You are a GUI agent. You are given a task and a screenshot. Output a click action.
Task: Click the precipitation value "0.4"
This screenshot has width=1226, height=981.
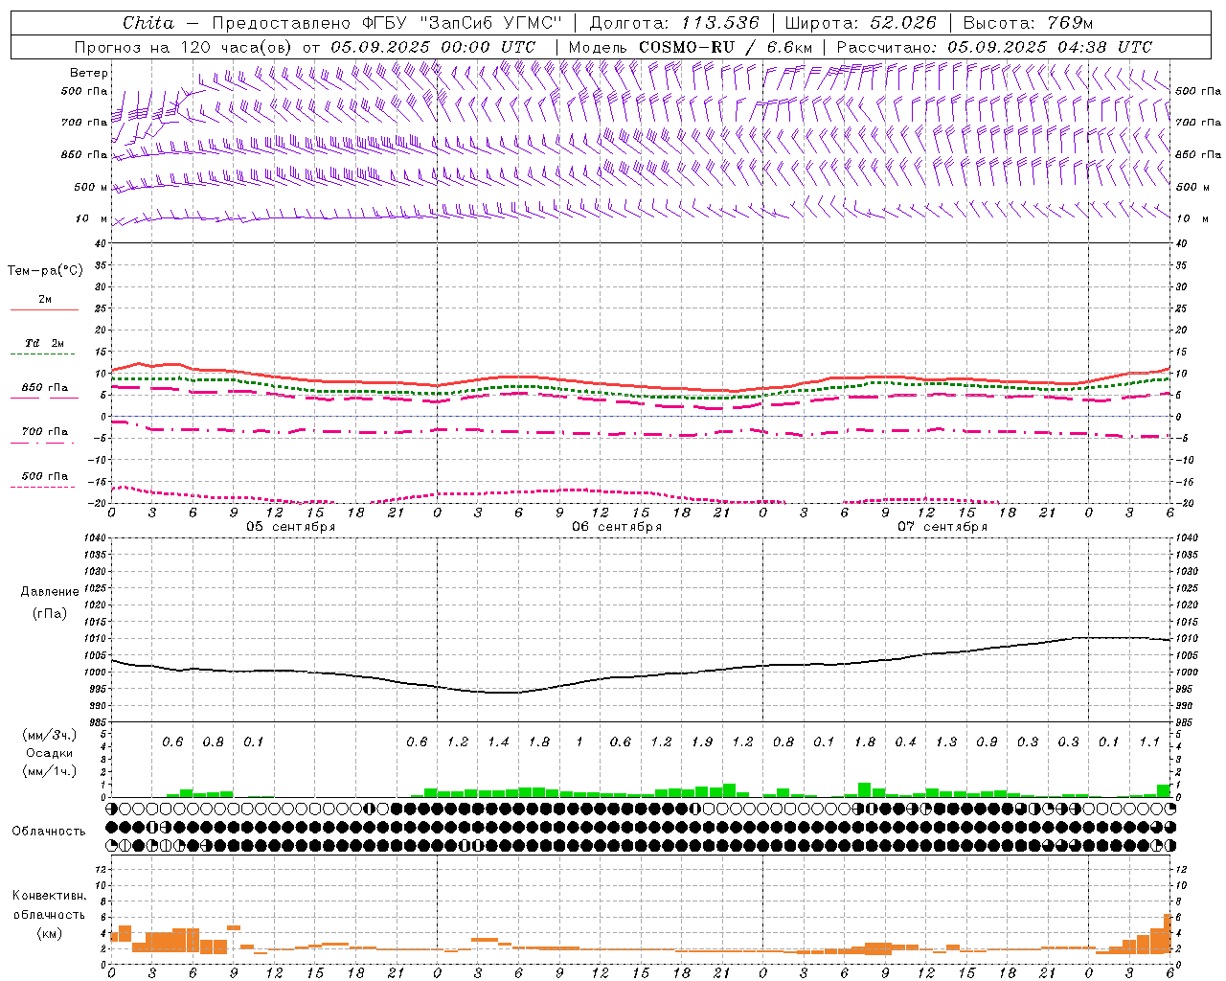pos(905,742)
